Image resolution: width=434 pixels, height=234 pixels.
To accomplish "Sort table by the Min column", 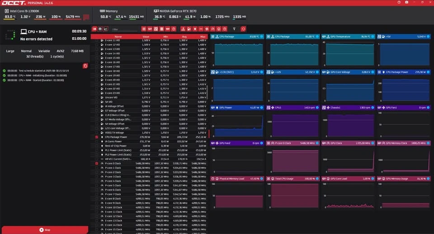I will pyautogui.click(x=165, y=37).
